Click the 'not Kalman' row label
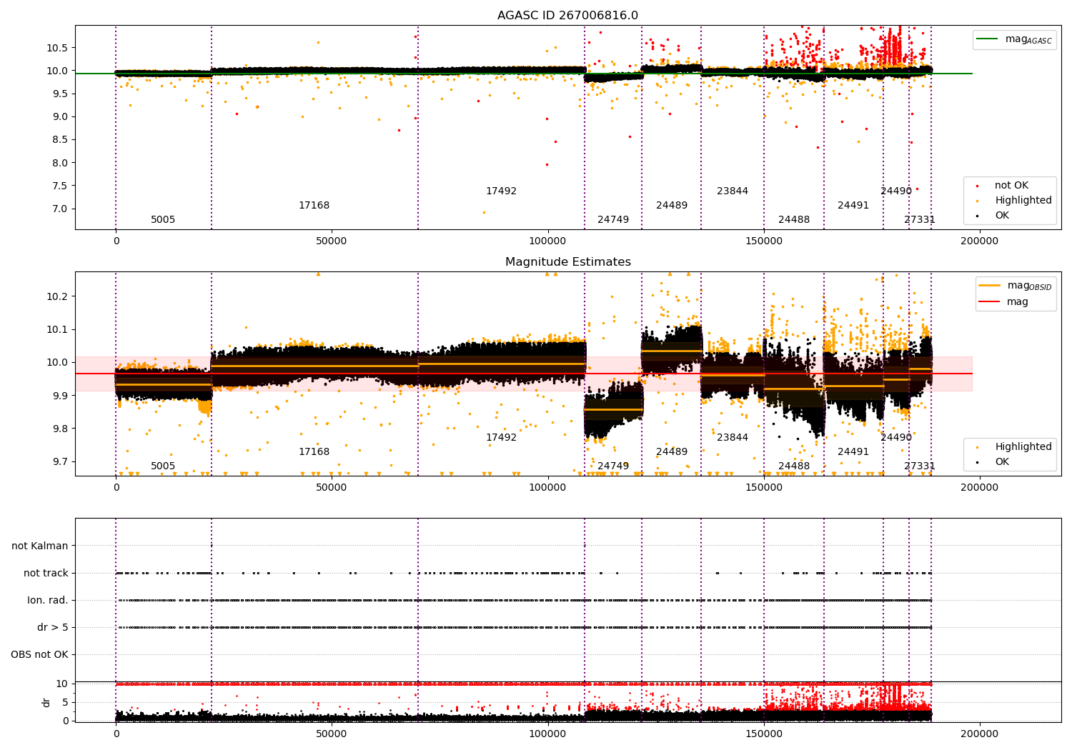 pos(40,546)
